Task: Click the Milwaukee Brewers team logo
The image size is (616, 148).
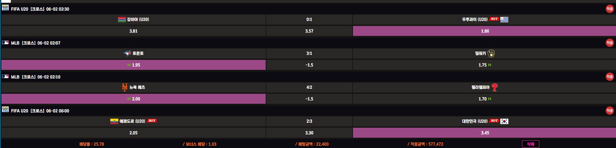Action: pyautogui.click(x=491, y=54)
